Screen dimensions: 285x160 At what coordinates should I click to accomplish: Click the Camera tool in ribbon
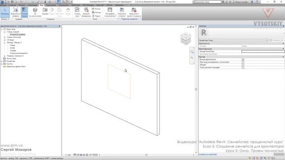[45, 11]
